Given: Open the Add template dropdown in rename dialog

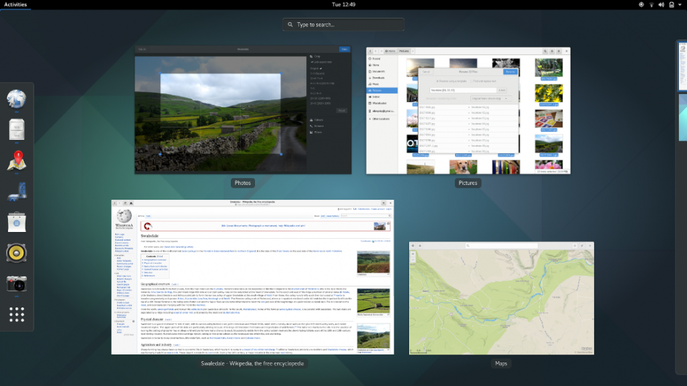Looking at the screenshot, I should [502, 90].
